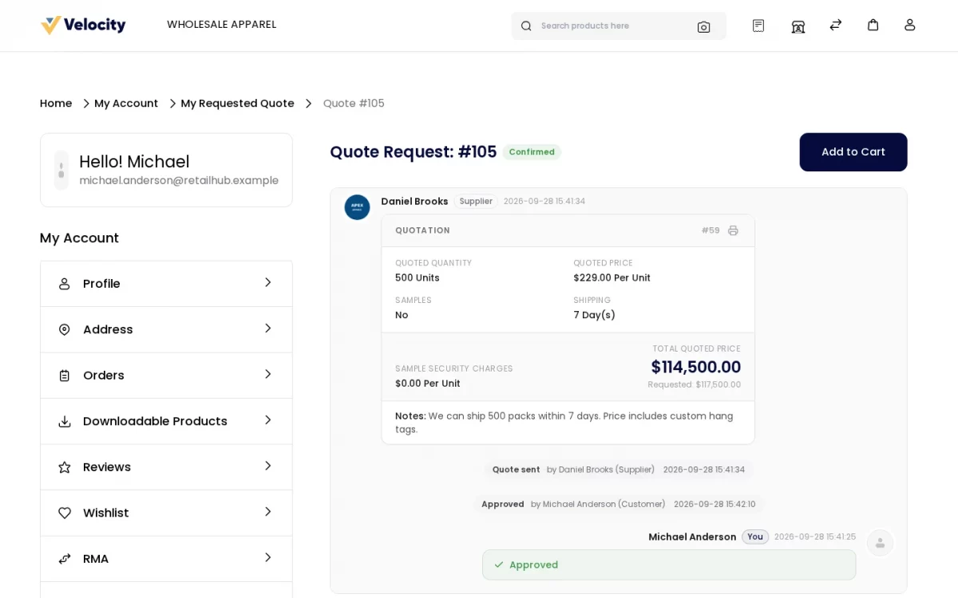Click the Orders clipboard icon
Image resolution: width=958 pixels, height=598 pixels.
[65, 376]
